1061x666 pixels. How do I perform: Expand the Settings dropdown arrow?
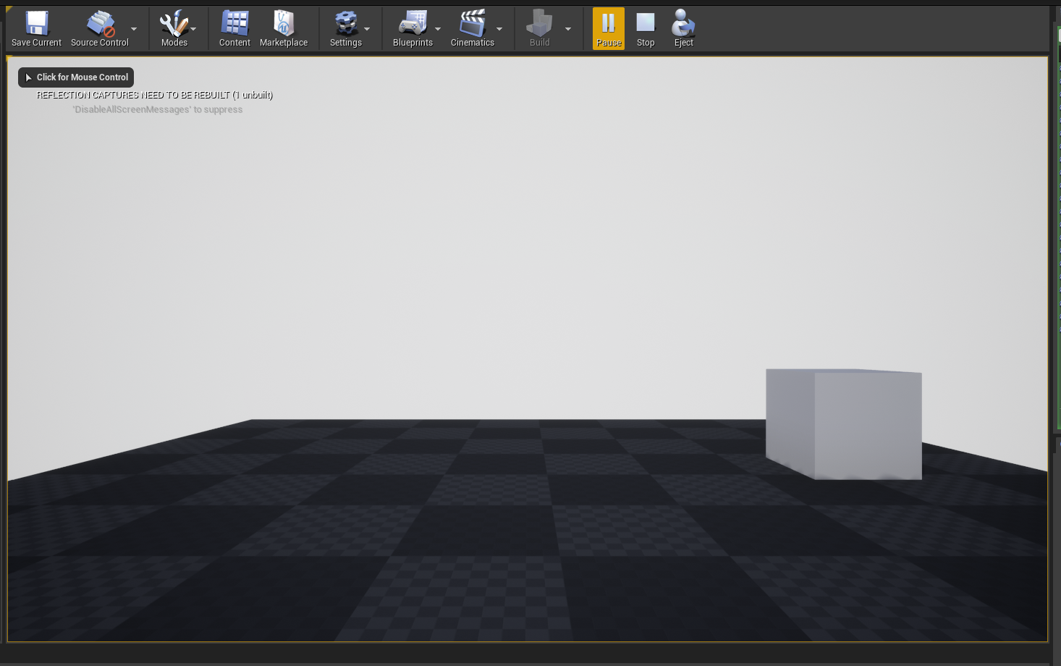[x=367, y=29]
